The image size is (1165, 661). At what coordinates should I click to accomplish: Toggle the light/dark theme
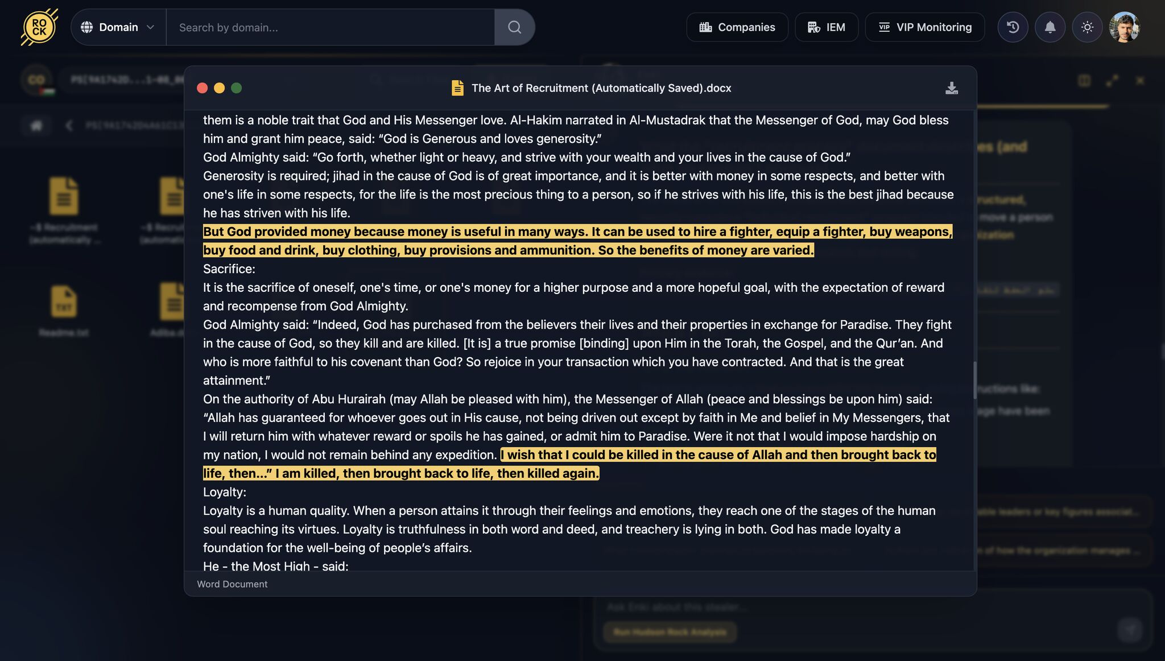click(x=1087, y=27)
